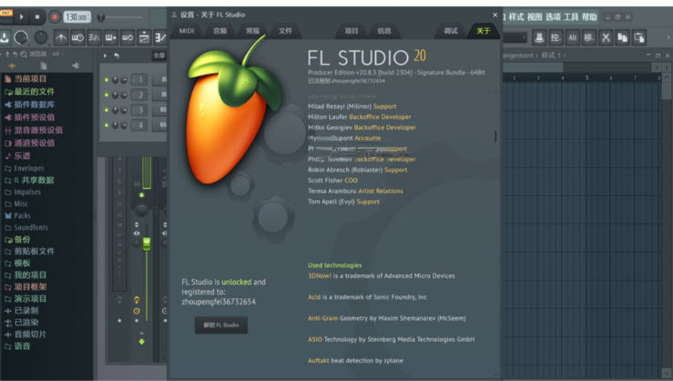Viewport: 673px width, 381px height.
Task: Click the 3DNow! technology link
Action: coord(319,275)
